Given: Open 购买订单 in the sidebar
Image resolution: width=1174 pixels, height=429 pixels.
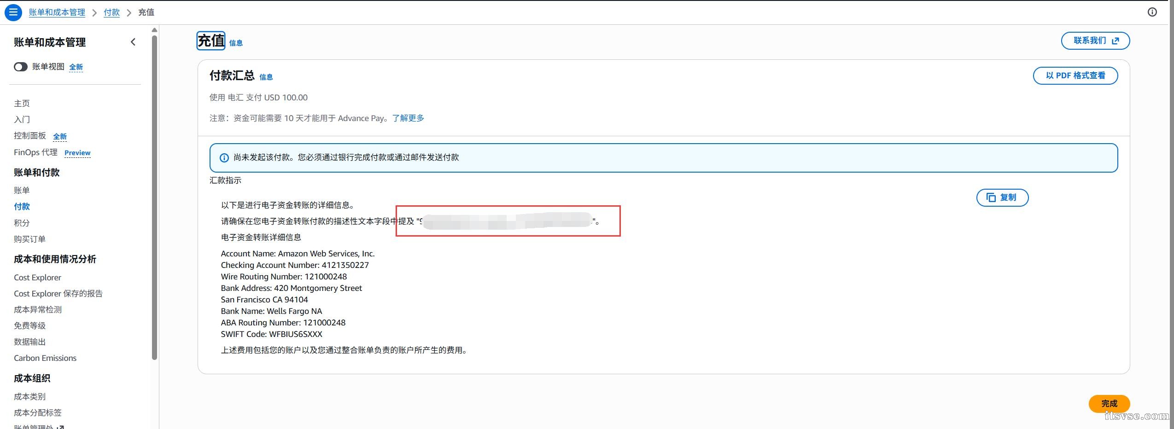Looking at the screenshot, I should coord(29,239).
